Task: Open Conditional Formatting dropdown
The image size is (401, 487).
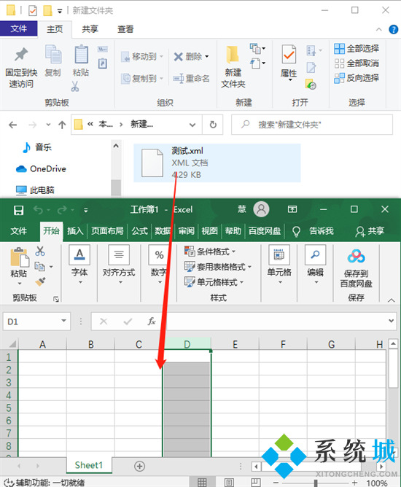Action: (x=210, y=252)
